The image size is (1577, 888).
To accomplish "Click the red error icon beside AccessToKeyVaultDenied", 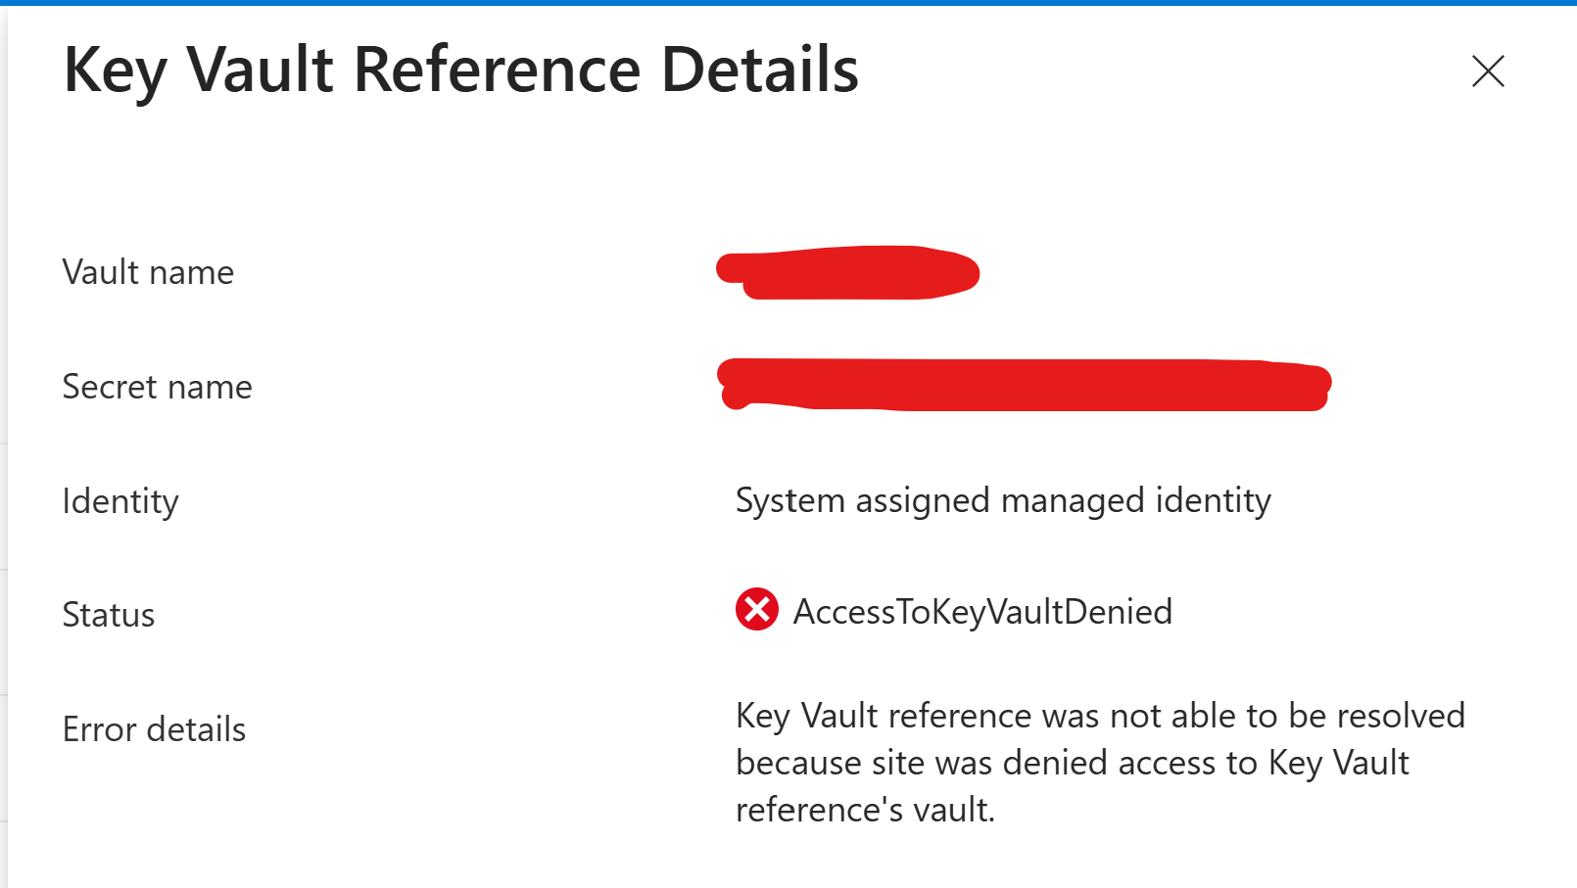I will [x=756, y=610].
